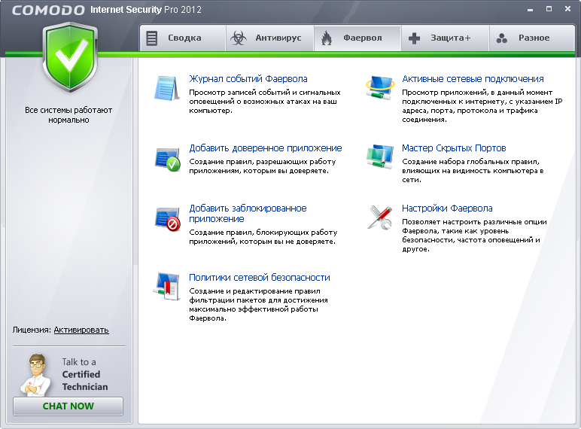The image size is (581, 429).
Task: Click the firewall events log notebook icon
Action: pyautogui.click(x=167, y=88)
